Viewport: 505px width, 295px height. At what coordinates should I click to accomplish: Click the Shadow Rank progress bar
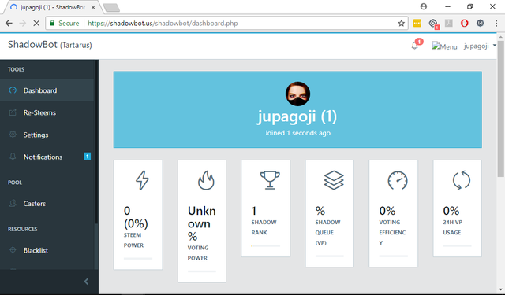point(266,246)
